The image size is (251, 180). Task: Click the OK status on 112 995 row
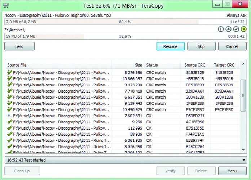pyautogui.click(x=149, y=128)
